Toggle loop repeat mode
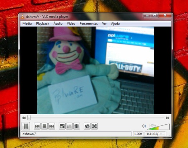 [87, 126]
